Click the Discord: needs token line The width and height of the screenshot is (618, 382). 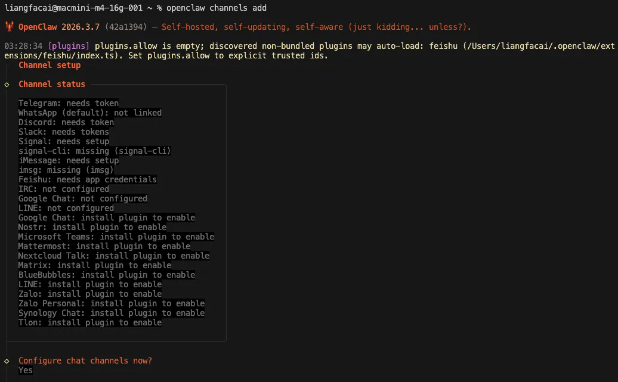(66, 122)
